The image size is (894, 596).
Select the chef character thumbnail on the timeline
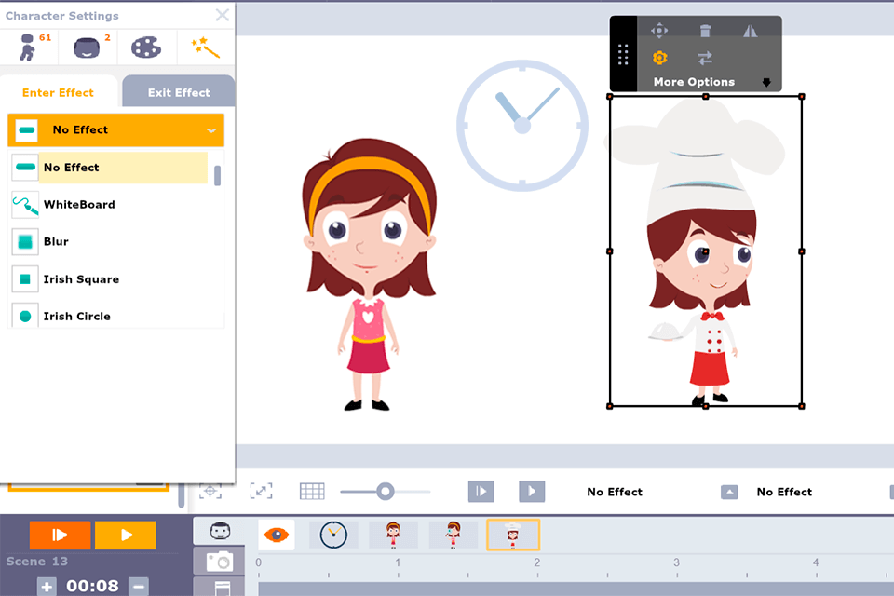[513, 535]
